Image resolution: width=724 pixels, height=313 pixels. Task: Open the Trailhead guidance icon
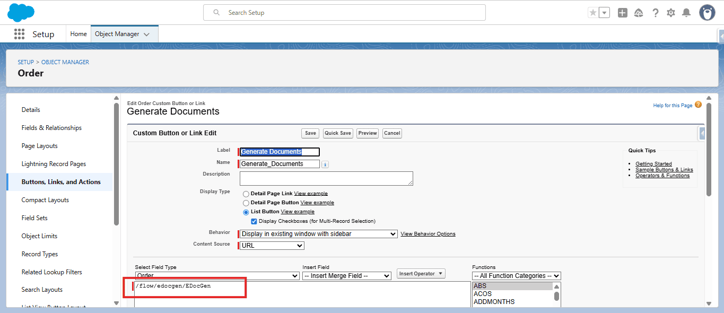coord(639,13)
